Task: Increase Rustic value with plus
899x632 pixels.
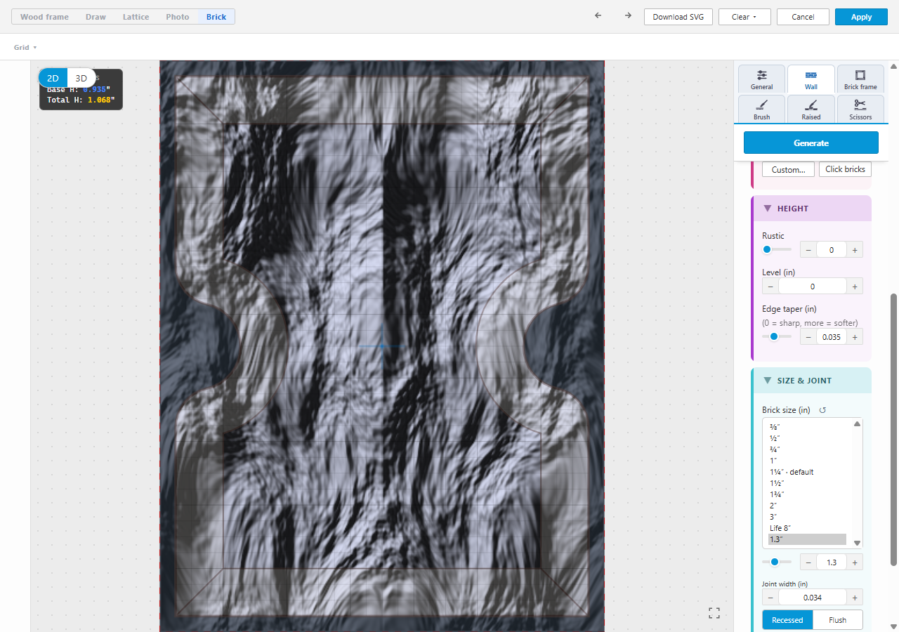Action: [855, 249]
